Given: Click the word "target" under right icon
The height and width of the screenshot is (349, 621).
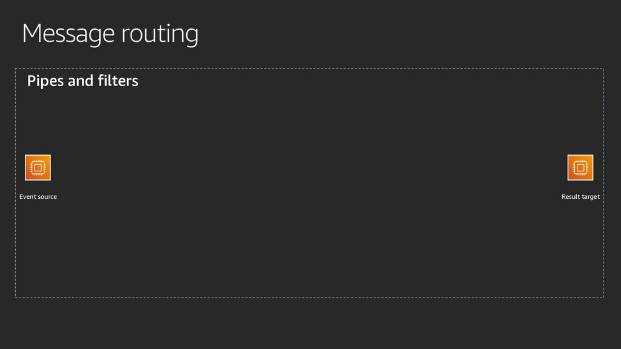Looking at the screenshot, I should click(x=591, y=197).
